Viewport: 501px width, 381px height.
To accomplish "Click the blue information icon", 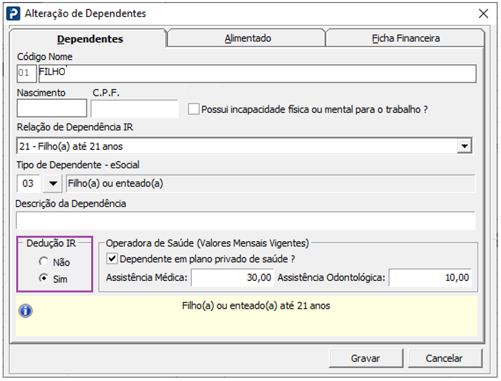I will (x=26, y=311).
